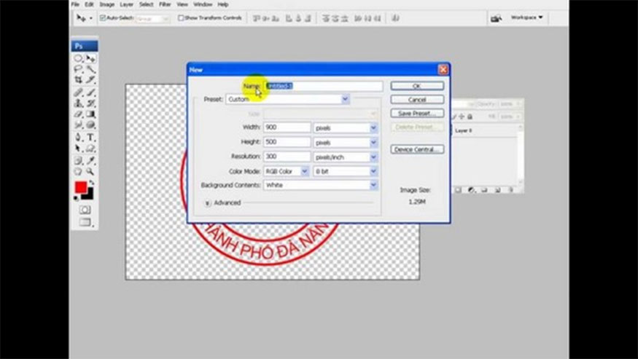Image resolution: width=638 pixels, height=359 pixels.
Task: Select the Move tool in the toolbox
Action: pyautogui.click(x=90, y=58)
